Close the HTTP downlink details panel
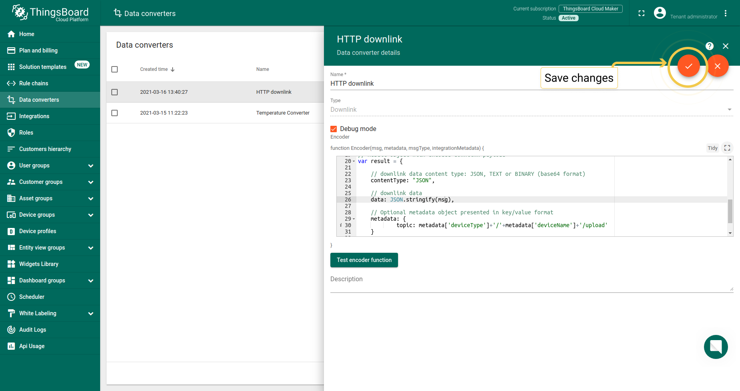Screen dimensions: 740x391 726,46
